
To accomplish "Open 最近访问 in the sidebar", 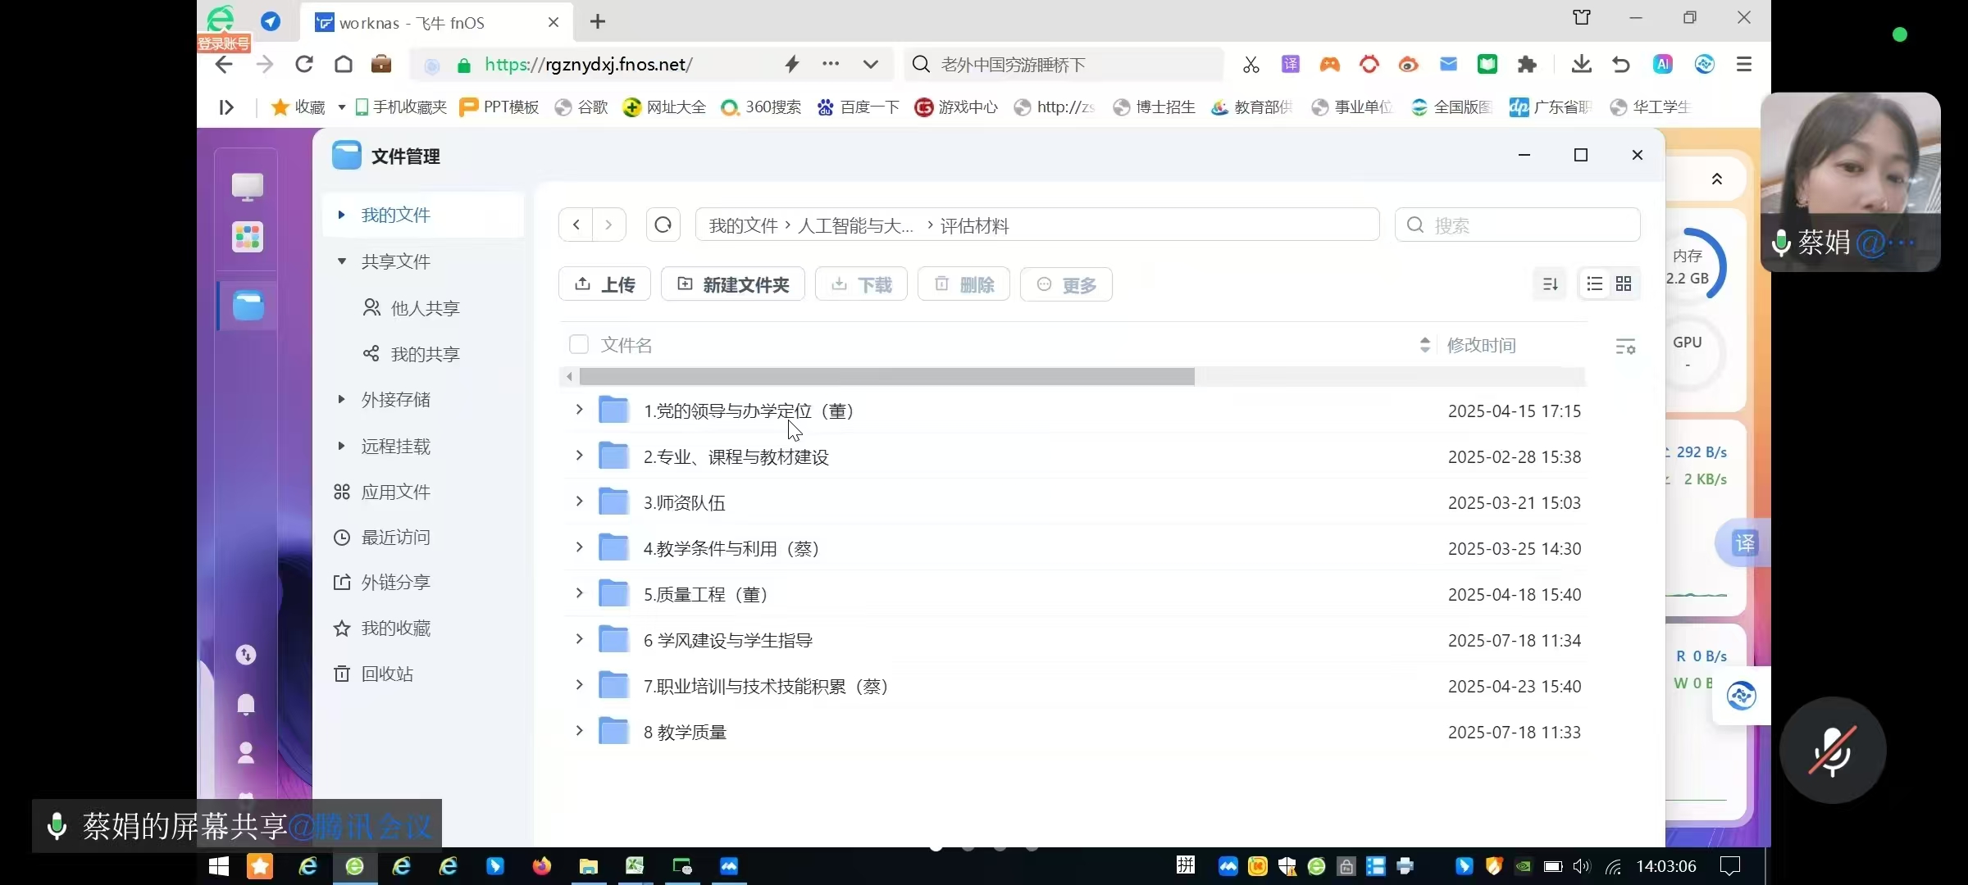I will (x=395, y=538).
